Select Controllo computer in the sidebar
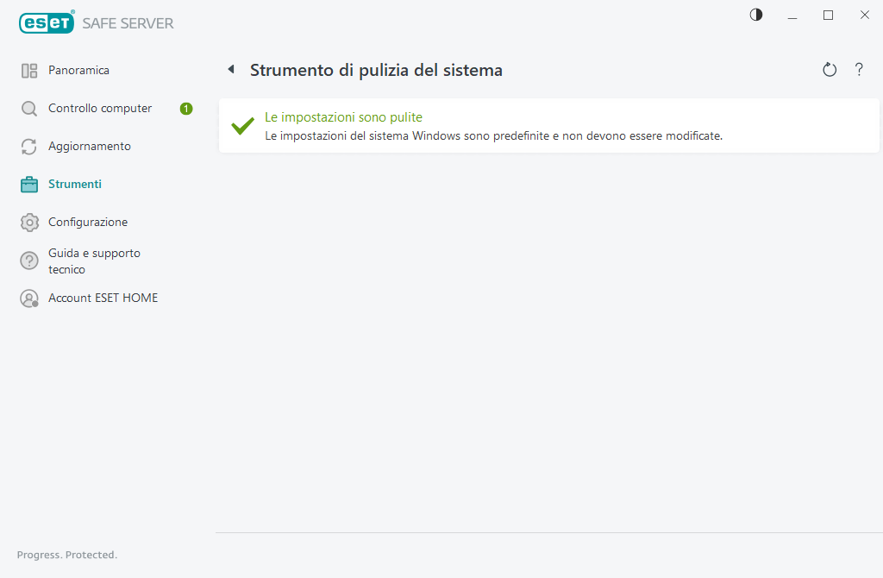Image resolution: width=883 pixels, height=578 pixels. (x=100, y=109)
